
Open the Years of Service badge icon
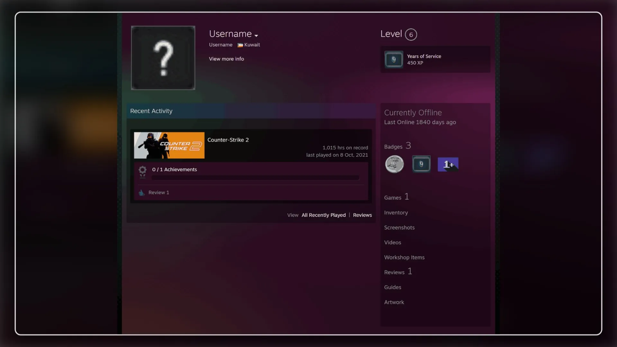[x=394, y=59]
